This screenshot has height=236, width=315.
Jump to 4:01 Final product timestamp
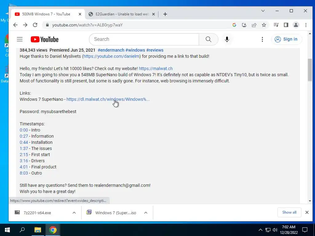(x=24, y=167)
